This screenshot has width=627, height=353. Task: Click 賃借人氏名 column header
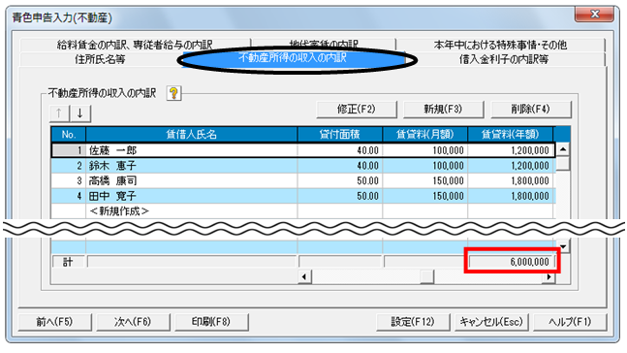(192, 135)
